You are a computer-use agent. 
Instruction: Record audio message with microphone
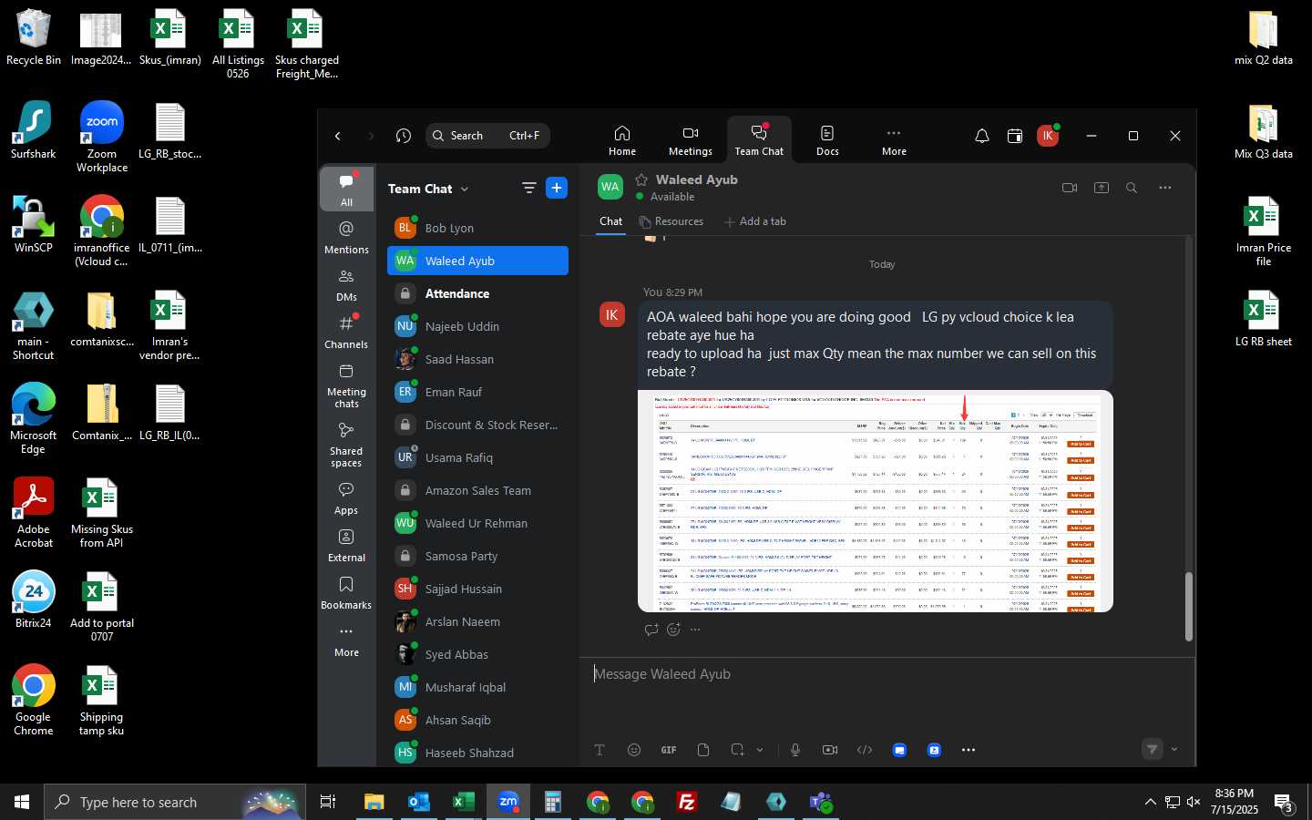click(795, 750)
